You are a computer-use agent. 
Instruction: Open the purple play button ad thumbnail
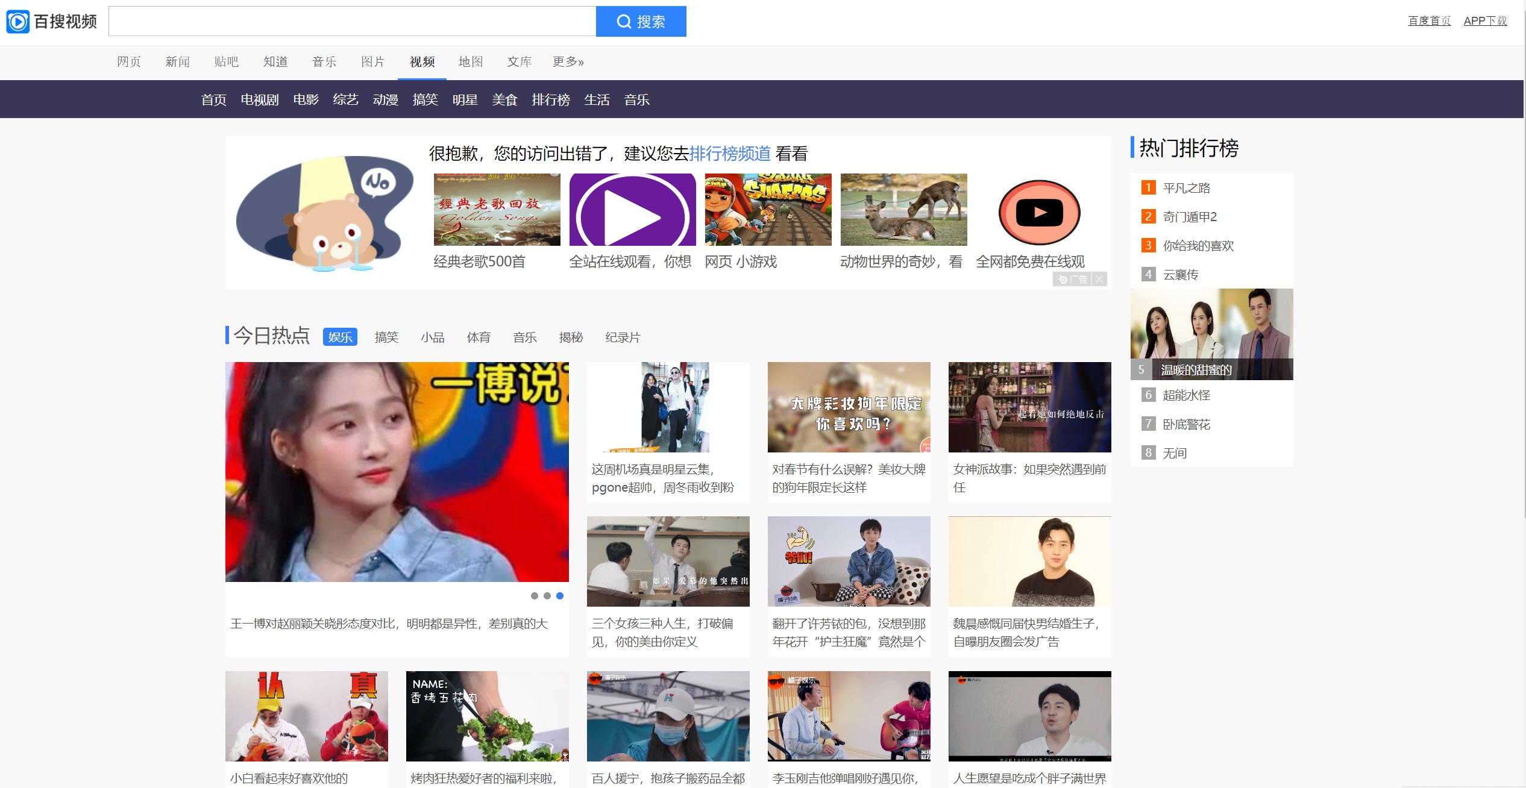click(632, 210)
